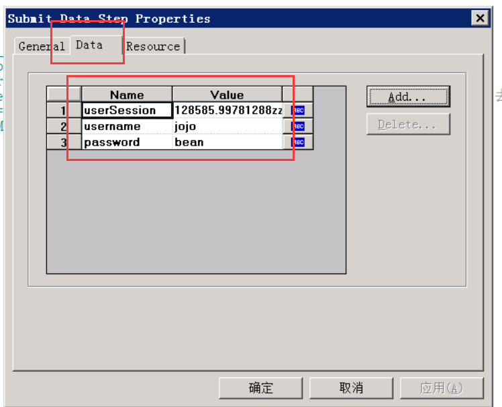Edit the userSession name cell

(x=127, y=111)
